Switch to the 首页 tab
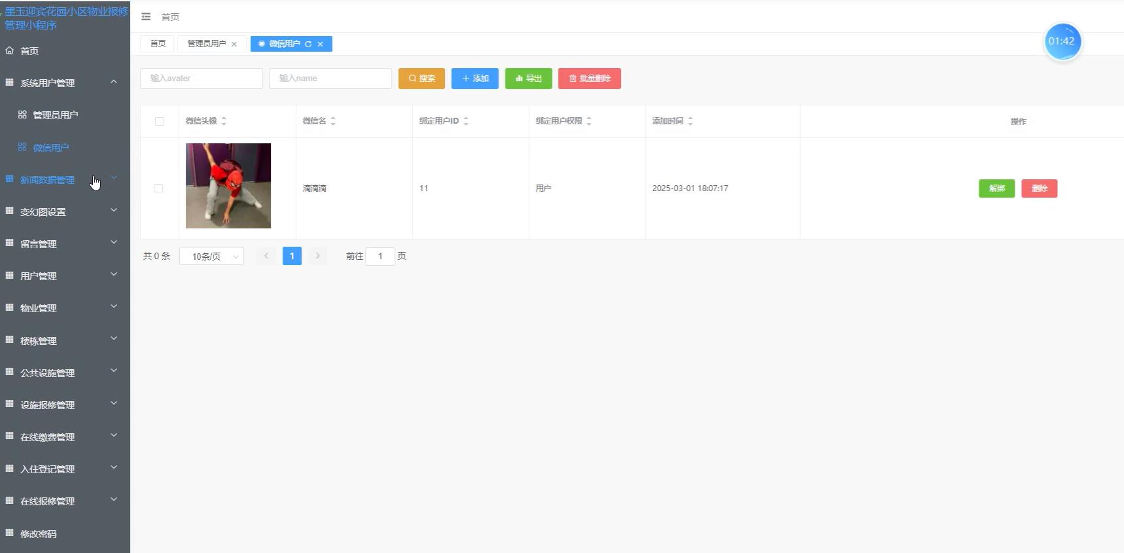The height and width of the screenshot is (553, 1124). pos(158,44)
